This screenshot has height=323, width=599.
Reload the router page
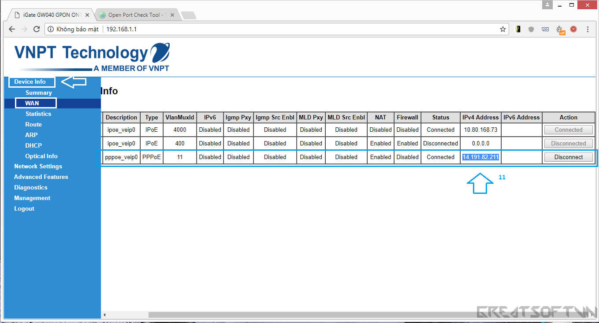point(37,29)
